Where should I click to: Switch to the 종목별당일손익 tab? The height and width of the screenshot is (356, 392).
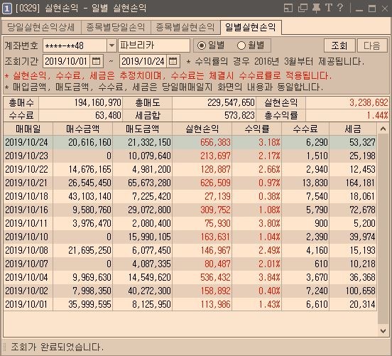116,27
